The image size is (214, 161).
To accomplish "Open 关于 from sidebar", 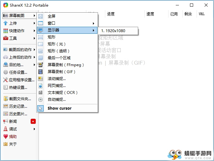I will [19, 144].
